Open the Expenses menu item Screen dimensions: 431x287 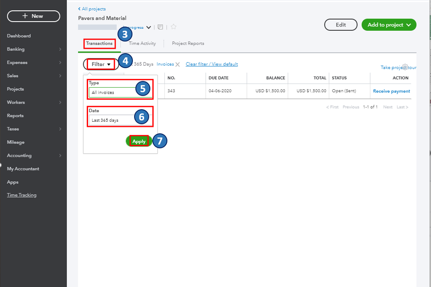pyautogui.click(x=17, y=63)
